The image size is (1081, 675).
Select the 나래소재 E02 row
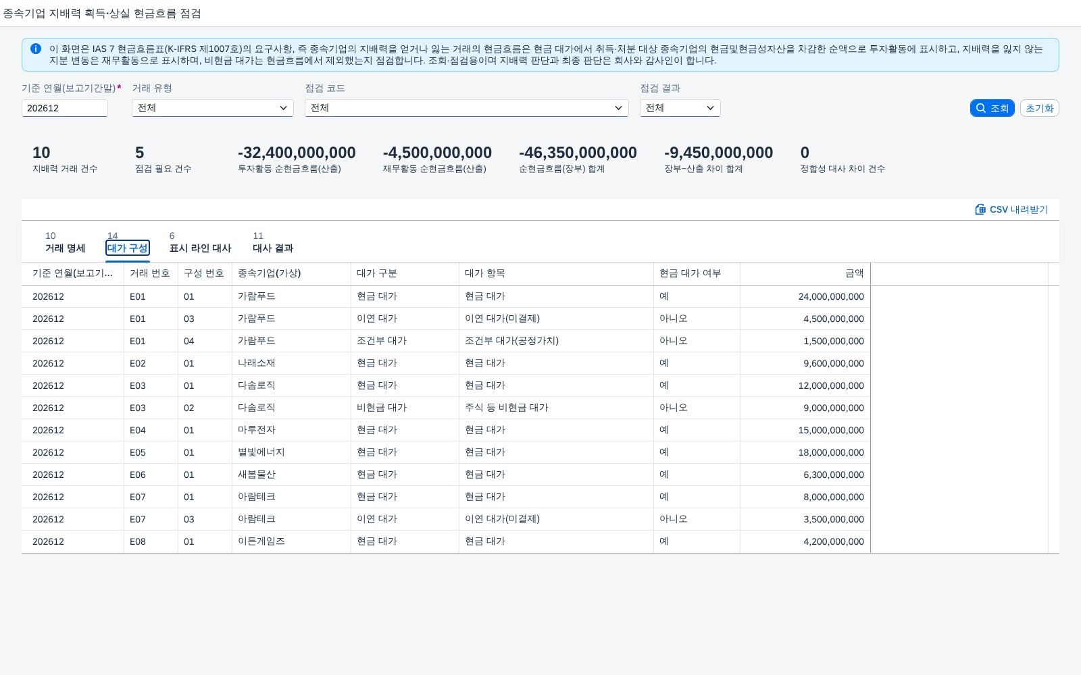tap(446, 363)
